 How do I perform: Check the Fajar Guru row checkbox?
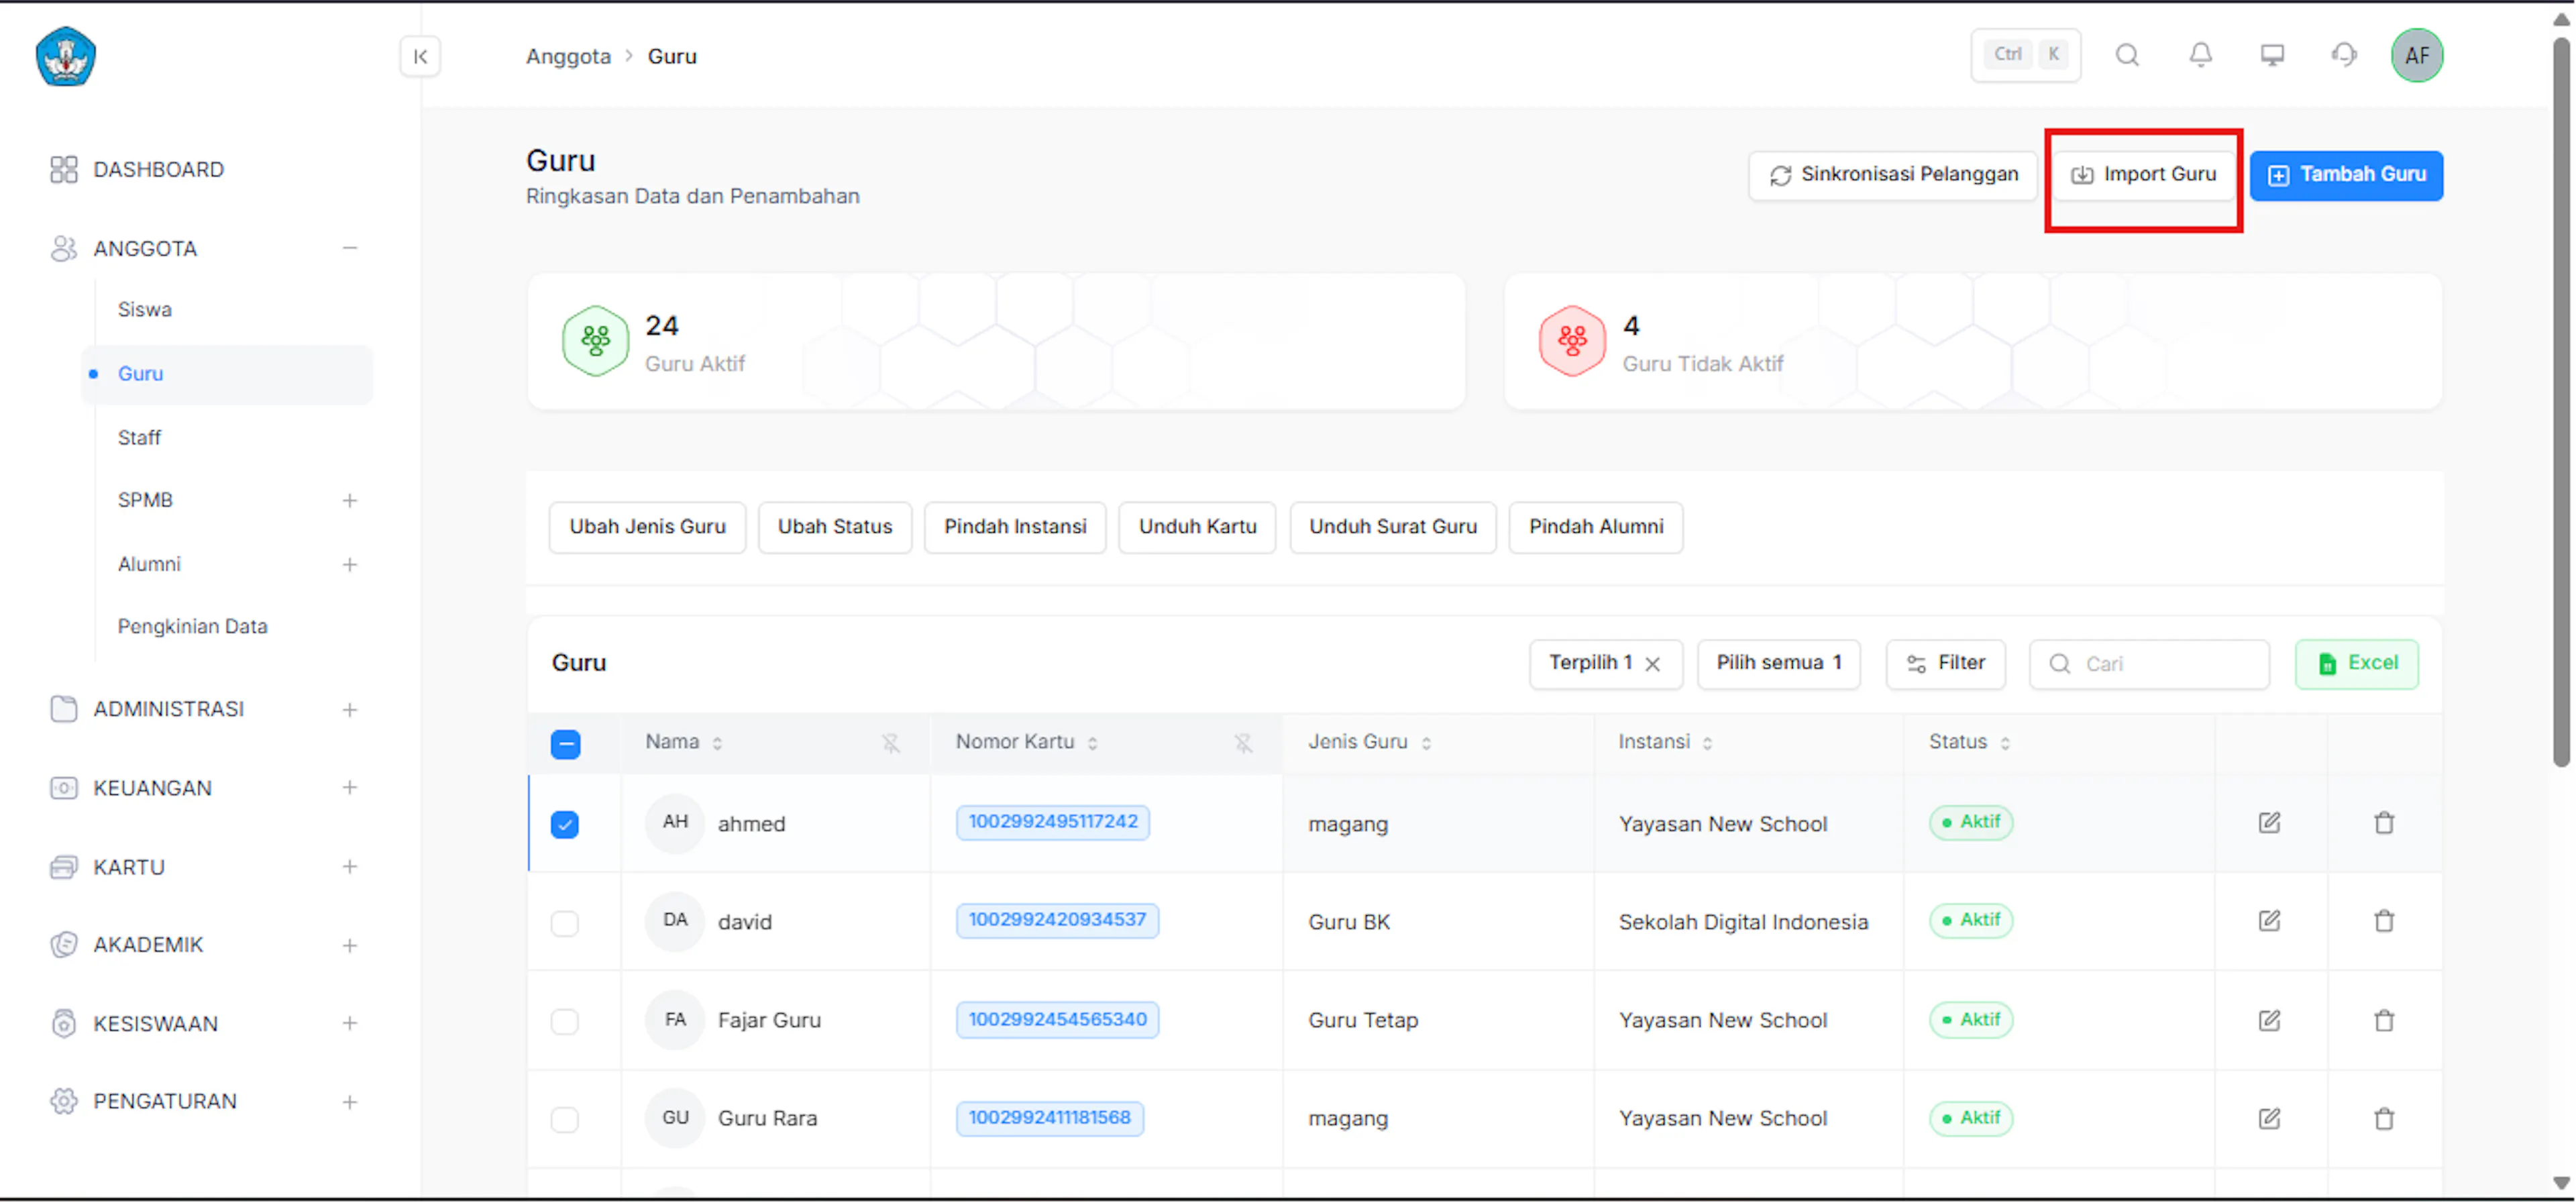[565, 1021]
